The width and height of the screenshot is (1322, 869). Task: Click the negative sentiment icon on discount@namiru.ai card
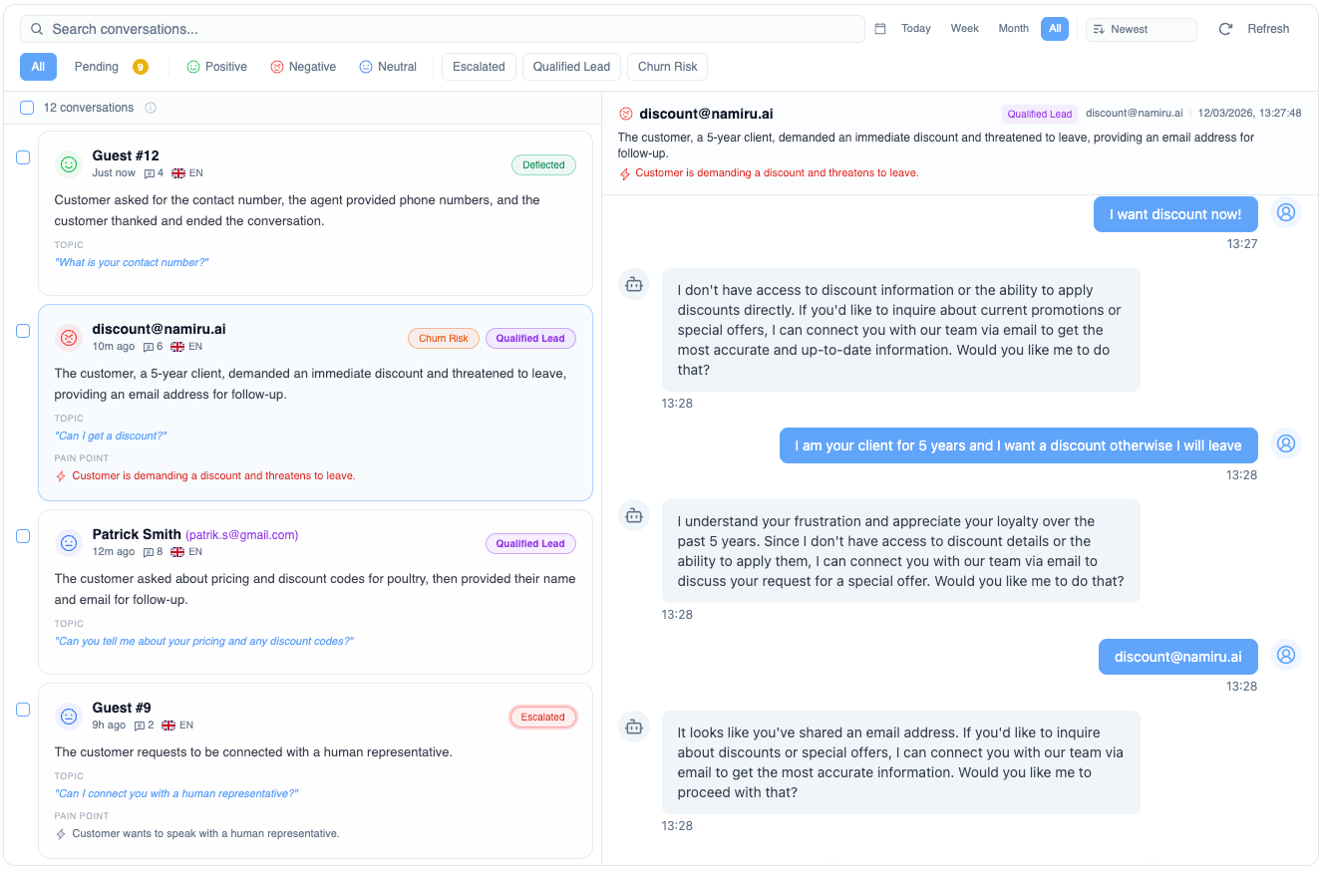[x=69, y=338]
